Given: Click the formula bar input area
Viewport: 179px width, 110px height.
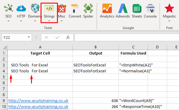Looking at the screenshot, I should click(x=127, y=37).
